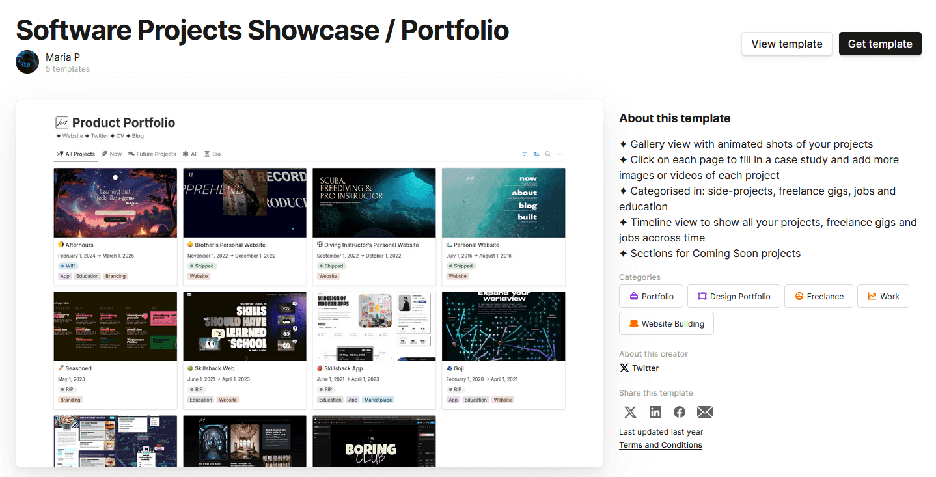The height and width of the screenshot is (477, 936).
Task: Open the Diving Instructor's Personal Website thumbnail
Action: click(374, 203)
